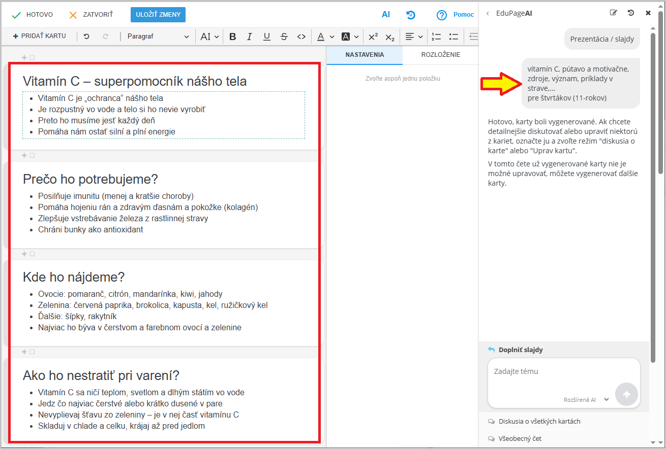Apply superscript formatting
This screenshot has height=449, width=666.
(373, 37)
